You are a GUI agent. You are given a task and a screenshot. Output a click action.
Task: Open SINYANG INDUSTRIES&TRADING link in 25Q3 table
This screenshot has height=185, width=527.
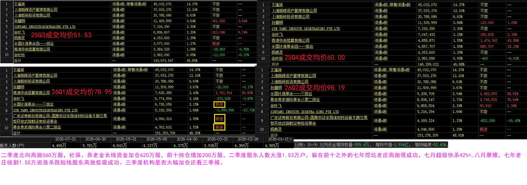point(45,27)
